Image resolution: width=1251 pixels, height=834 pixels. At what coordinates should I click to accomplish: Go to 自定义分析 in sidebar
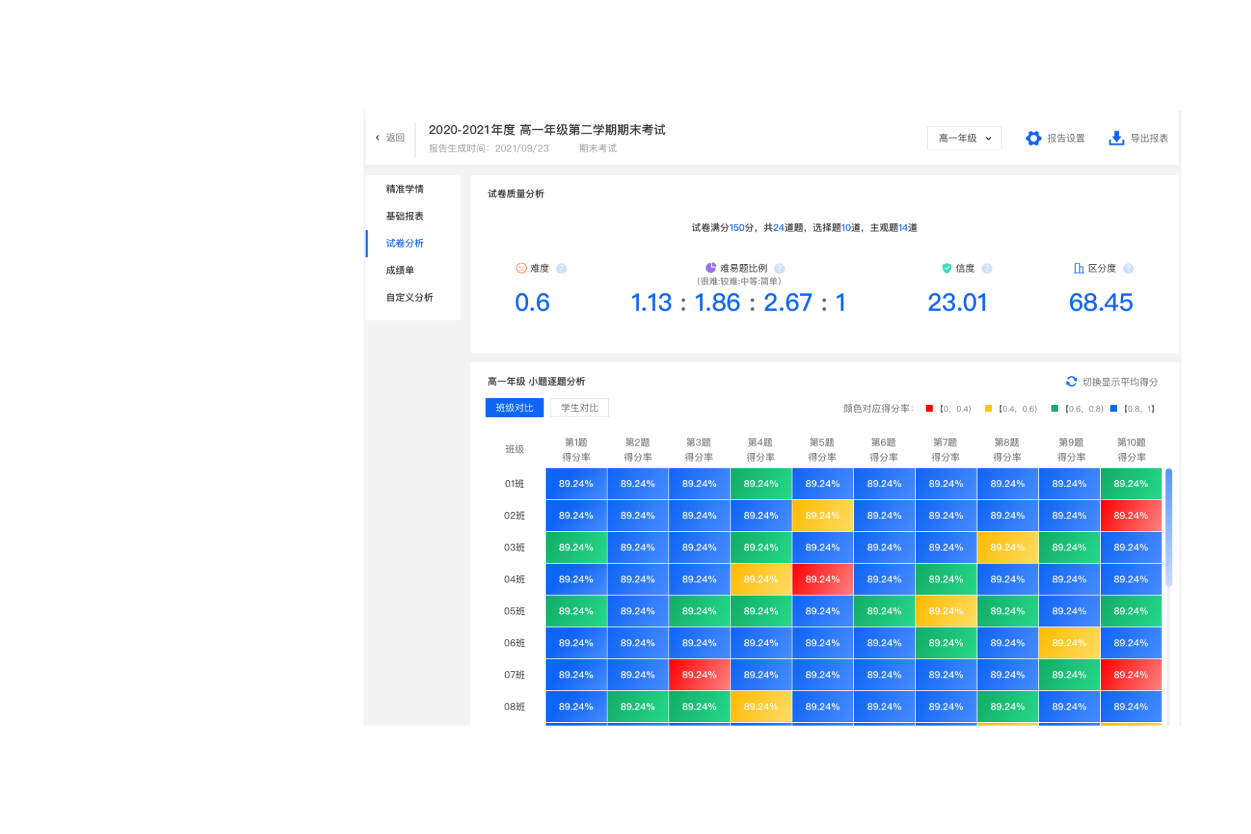(x=409, y=297)
